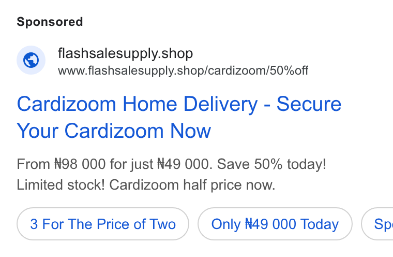Click the word 'Two' in the first sitelink chip
393x257 pixels.
163,224
